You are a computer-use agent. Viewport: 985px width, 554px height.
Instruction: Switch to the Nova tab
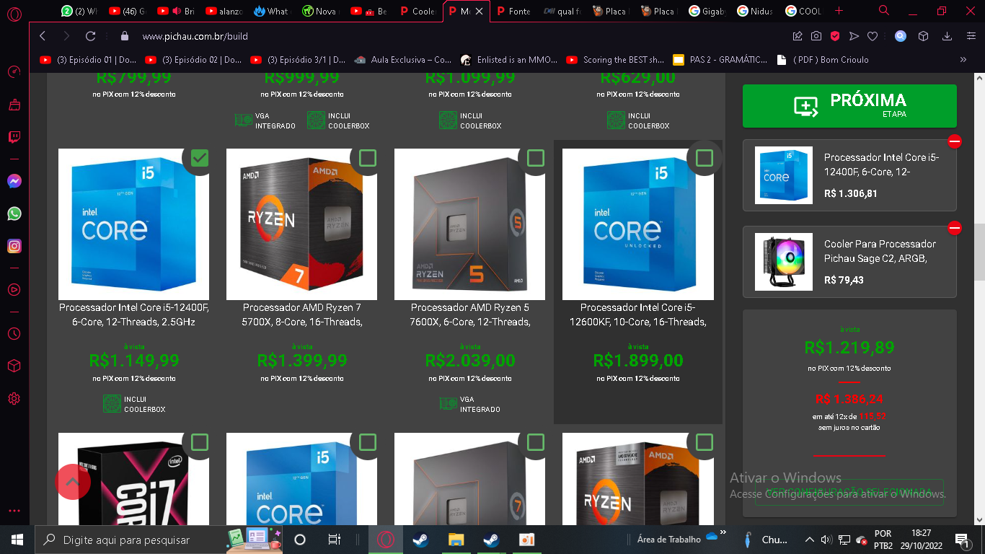(x=319, y=11)
